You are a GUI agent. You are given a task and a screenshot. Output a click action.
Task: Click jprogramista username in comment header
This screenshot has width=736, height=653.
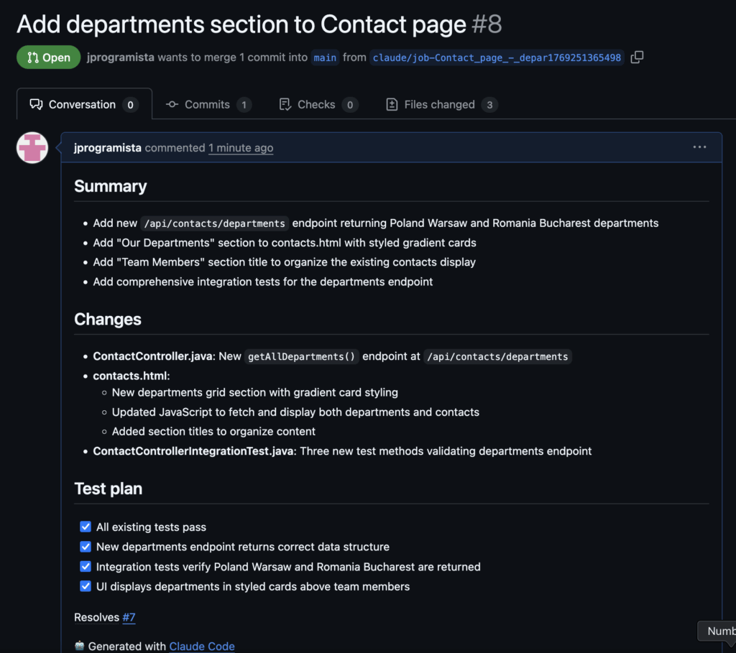point(108,148)
